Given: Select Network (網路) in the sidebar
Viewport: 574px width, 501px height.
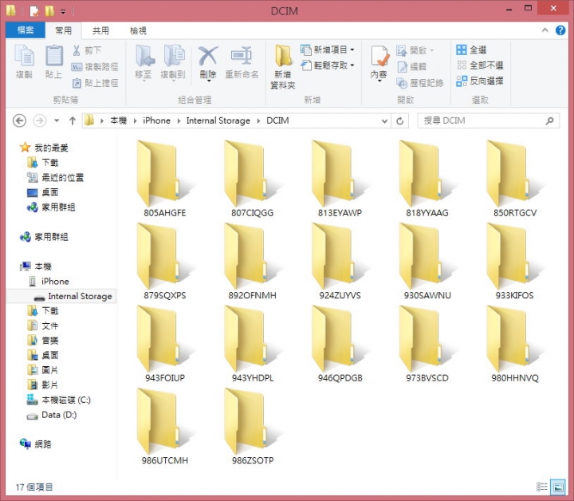Looking at the screenshot, I should (36, 444).
